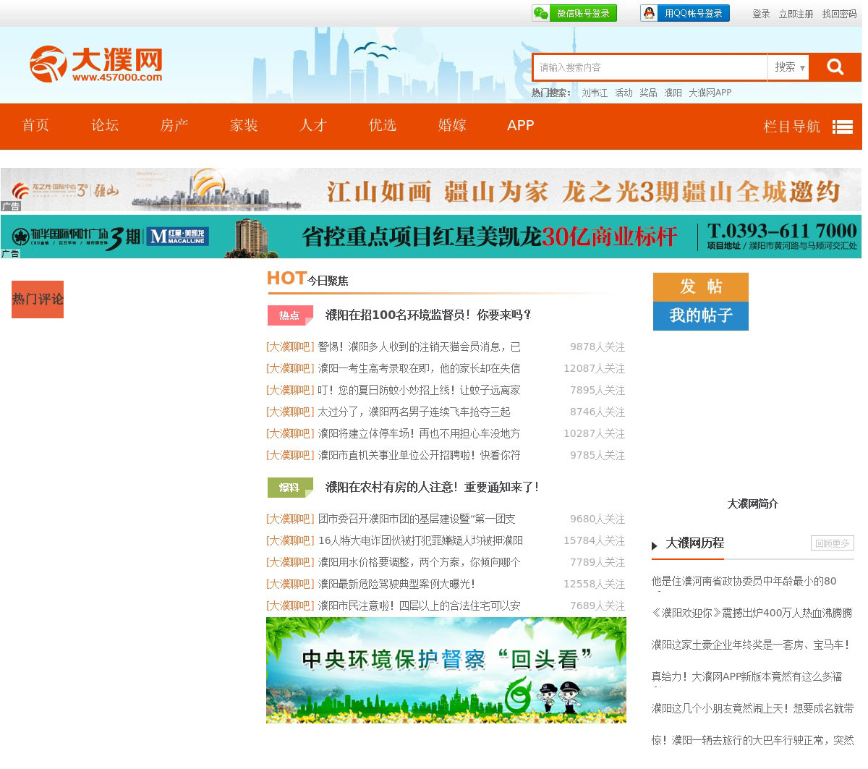The height and width of the screenshot is (769, 868).
Task: Open the 论坛 navigation tab
Action: 105,126
